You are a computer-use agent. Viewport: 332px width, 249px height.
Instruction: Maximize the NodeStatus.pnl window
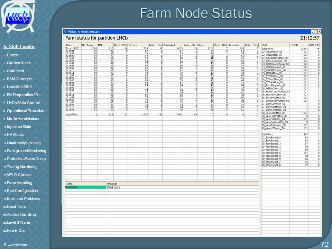coord(316,32)
